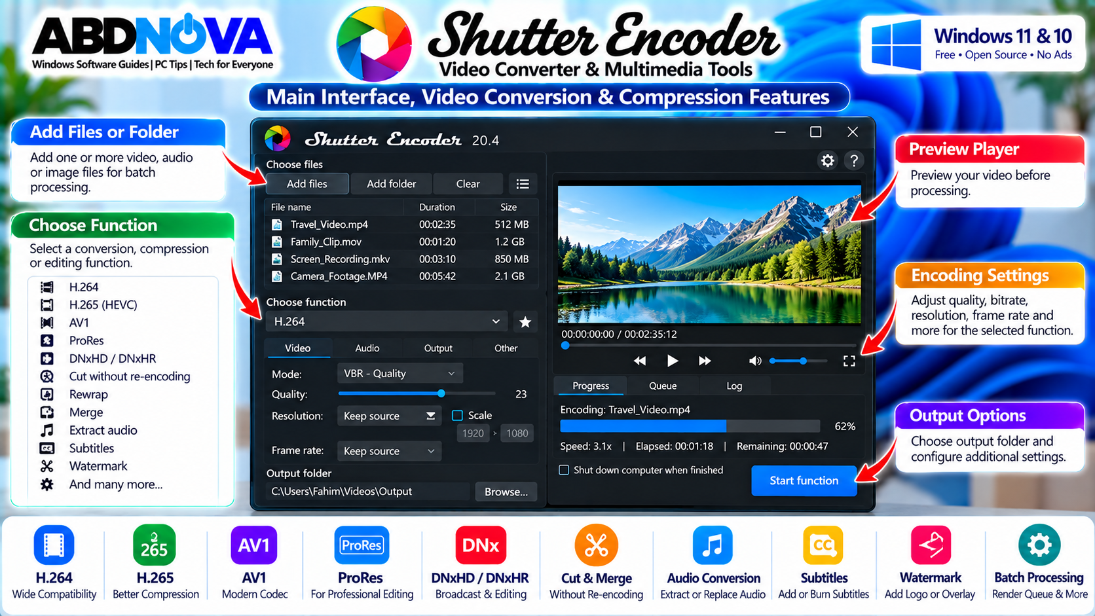The height and width of the screenshot is (616, 1095).
Task: Click the Cut & Merge scissors icon
Action: pyautogui.click(x=596, y=545)
